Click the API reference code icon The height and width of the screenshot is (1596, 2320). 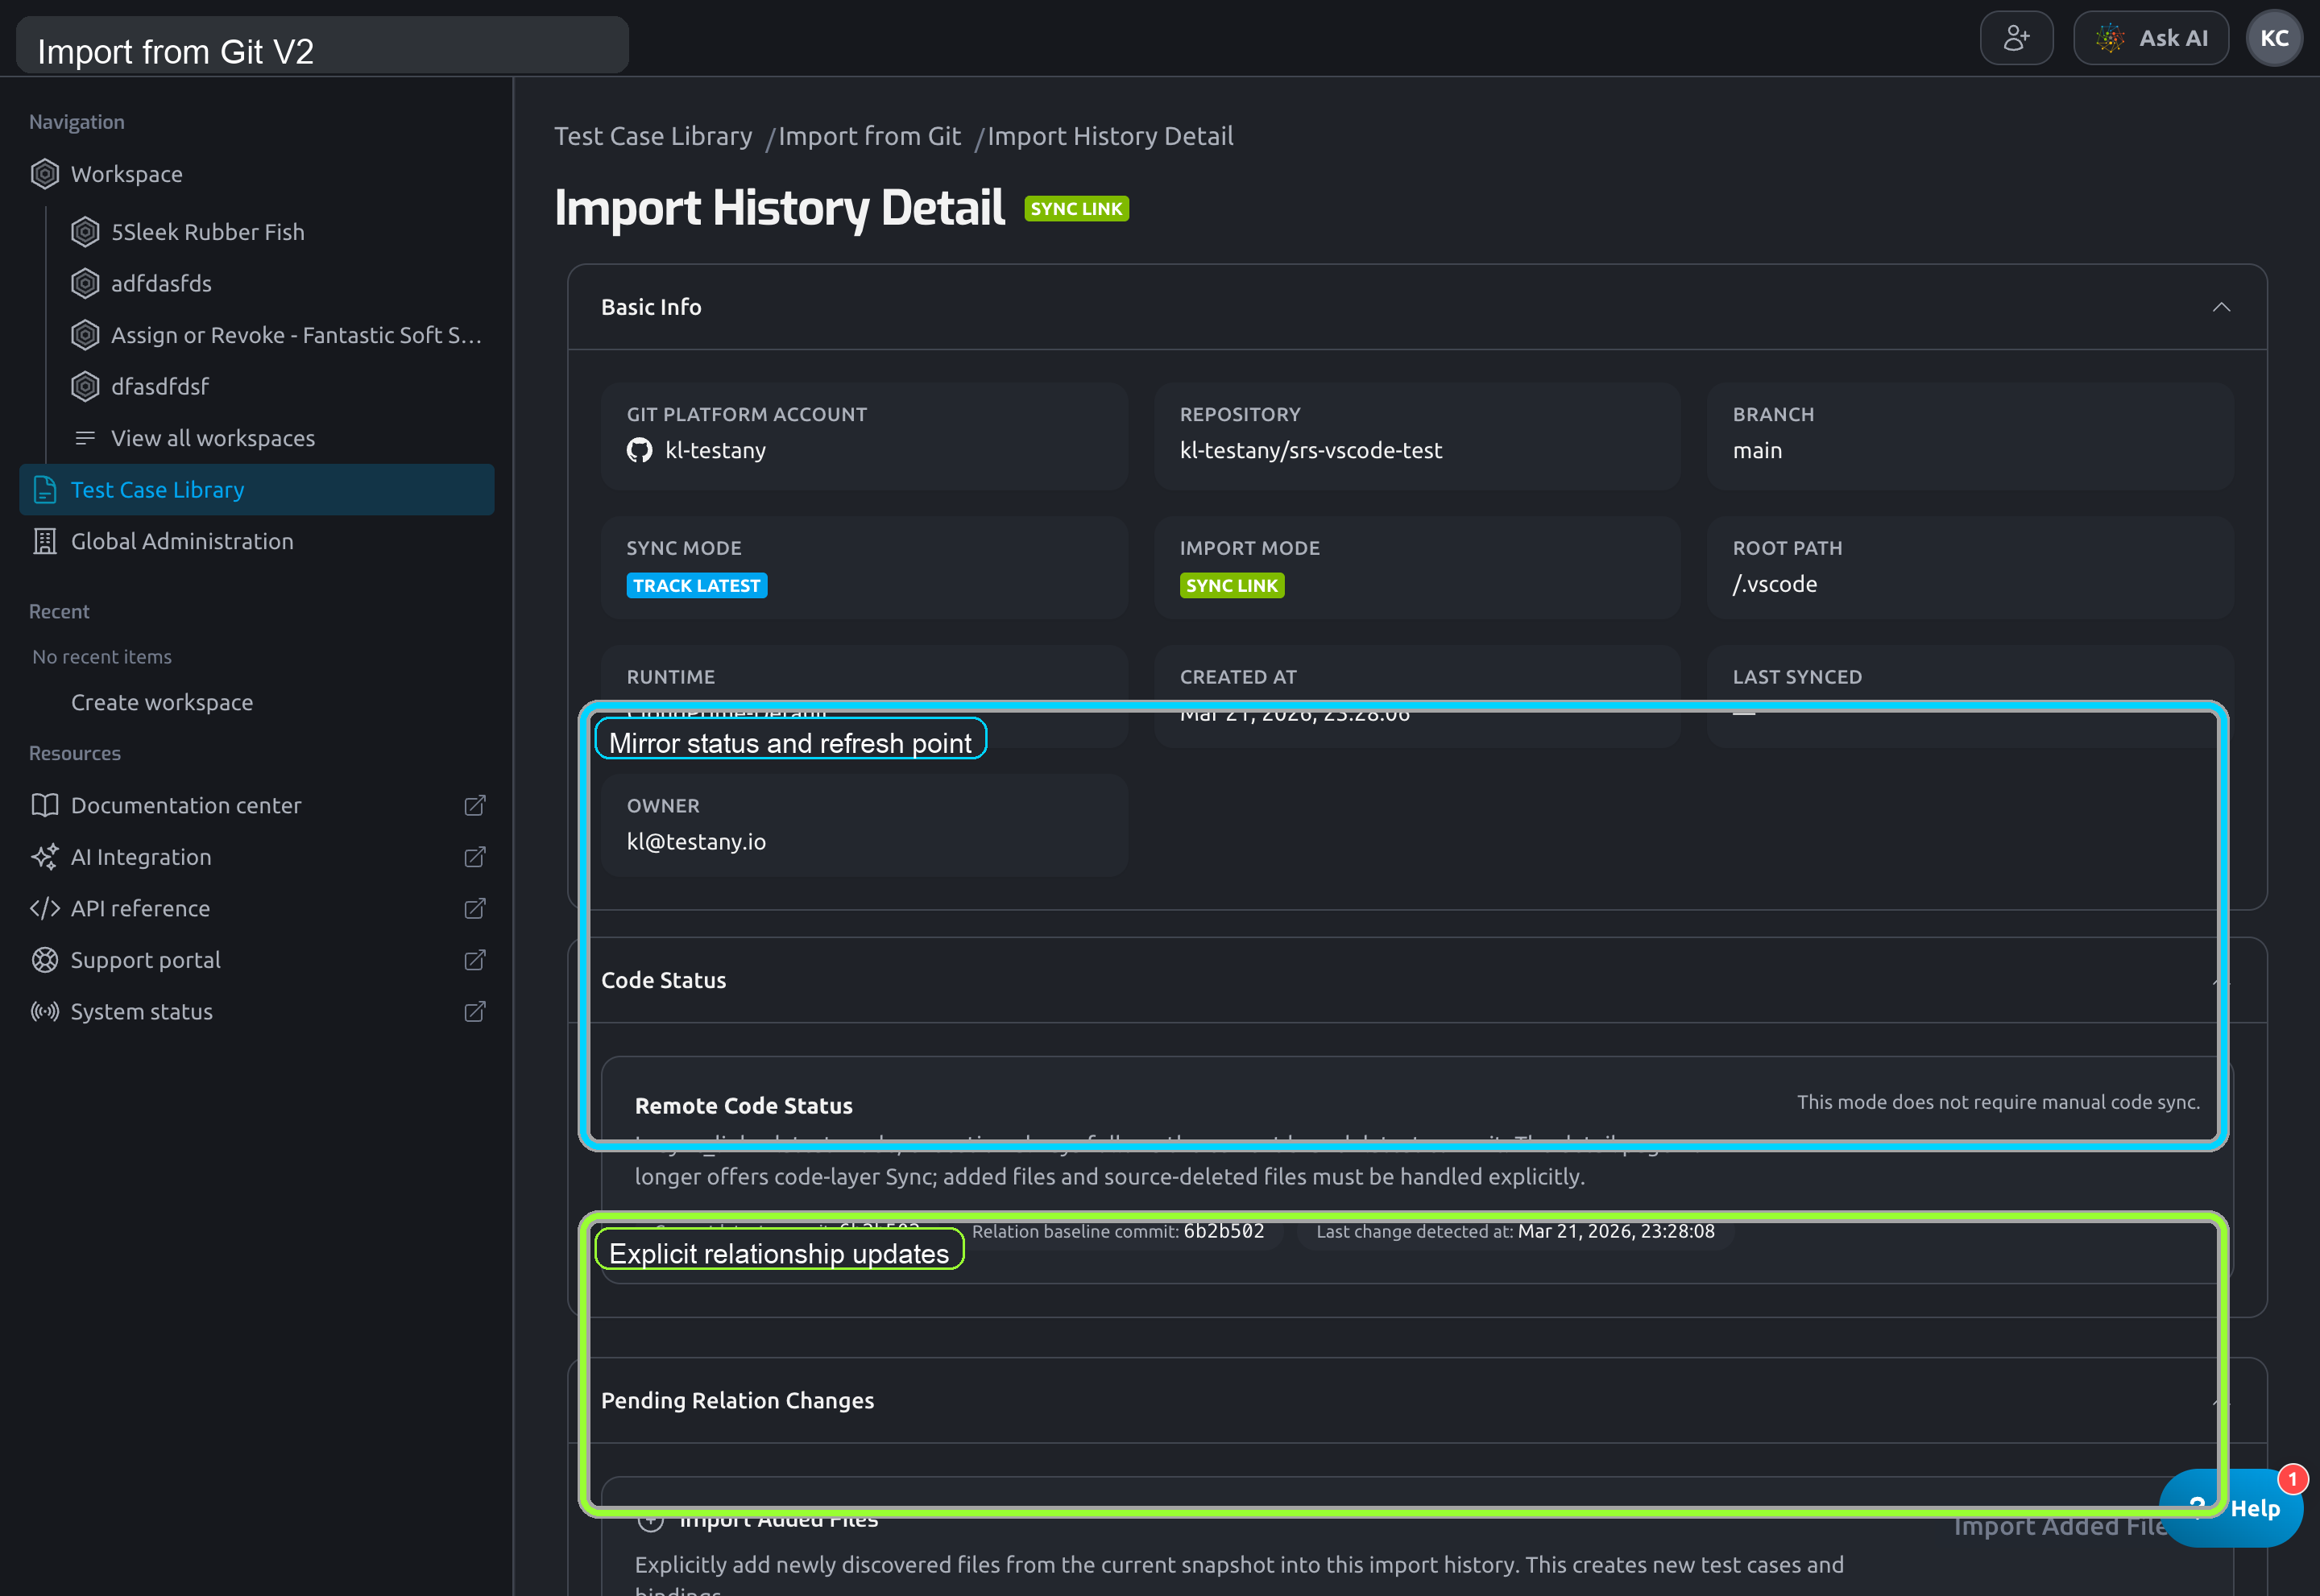click(x=45, y=908)
